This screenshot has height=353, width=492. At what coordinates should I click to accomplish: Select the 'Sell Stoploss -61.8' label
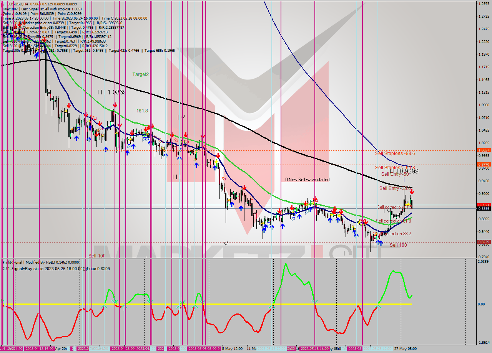395,168
